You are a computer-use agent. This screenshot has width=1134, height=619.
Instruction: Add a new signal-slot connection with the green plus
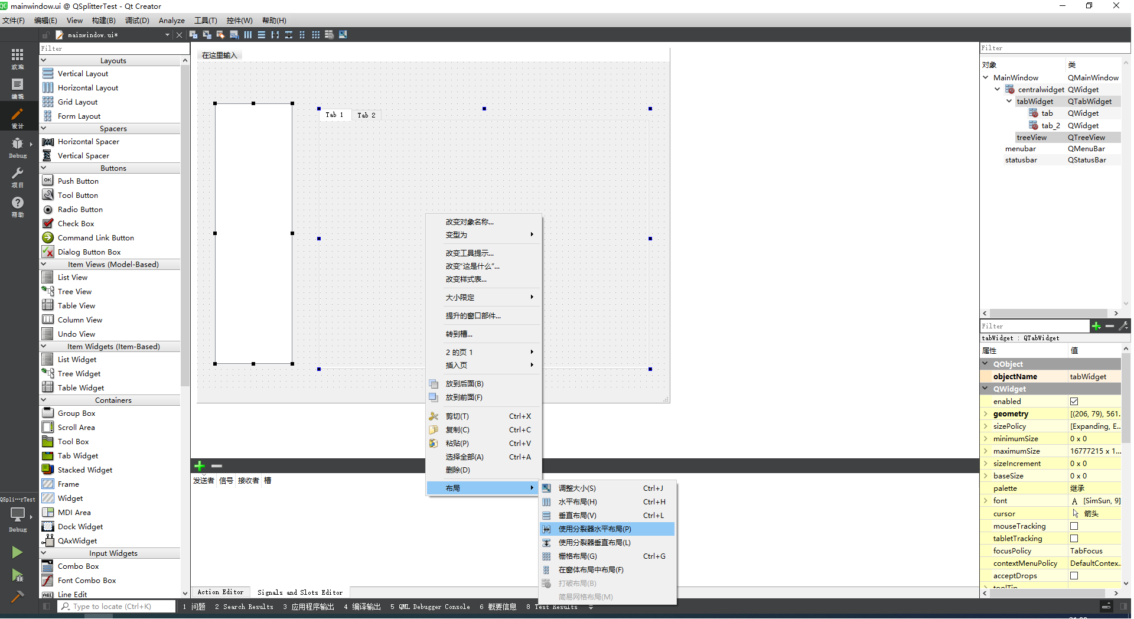click(x=200, y=465)
